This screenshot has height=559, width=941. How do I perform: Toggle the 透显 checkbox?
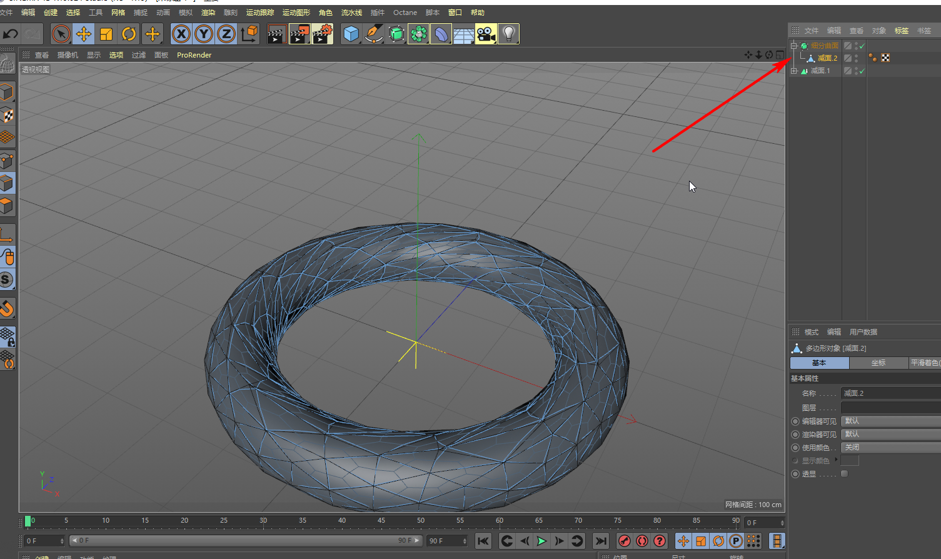845,473
